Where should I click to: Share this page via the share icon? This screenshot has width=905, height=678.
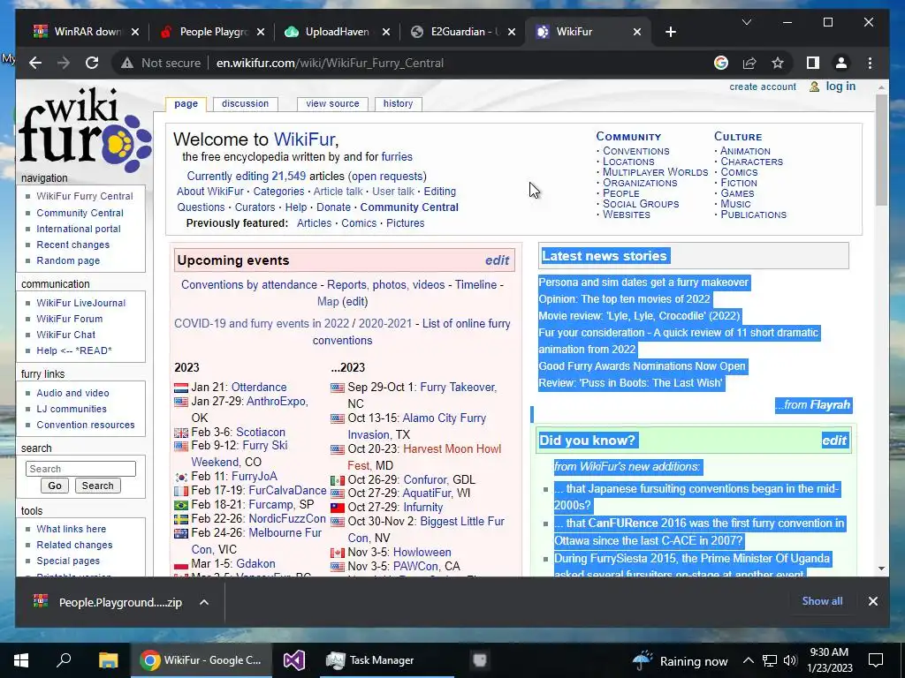click(749, 63)
